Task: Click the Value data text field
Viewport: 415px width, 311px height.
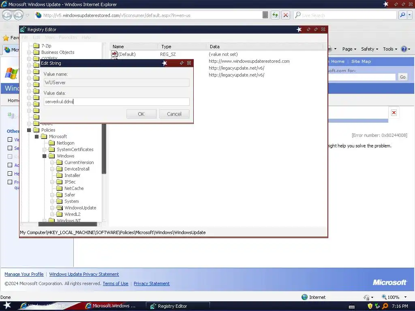Action: (x=116, y=102)
